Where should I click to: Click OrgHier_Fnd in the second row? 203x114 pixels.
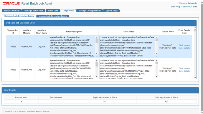[27, 70]
